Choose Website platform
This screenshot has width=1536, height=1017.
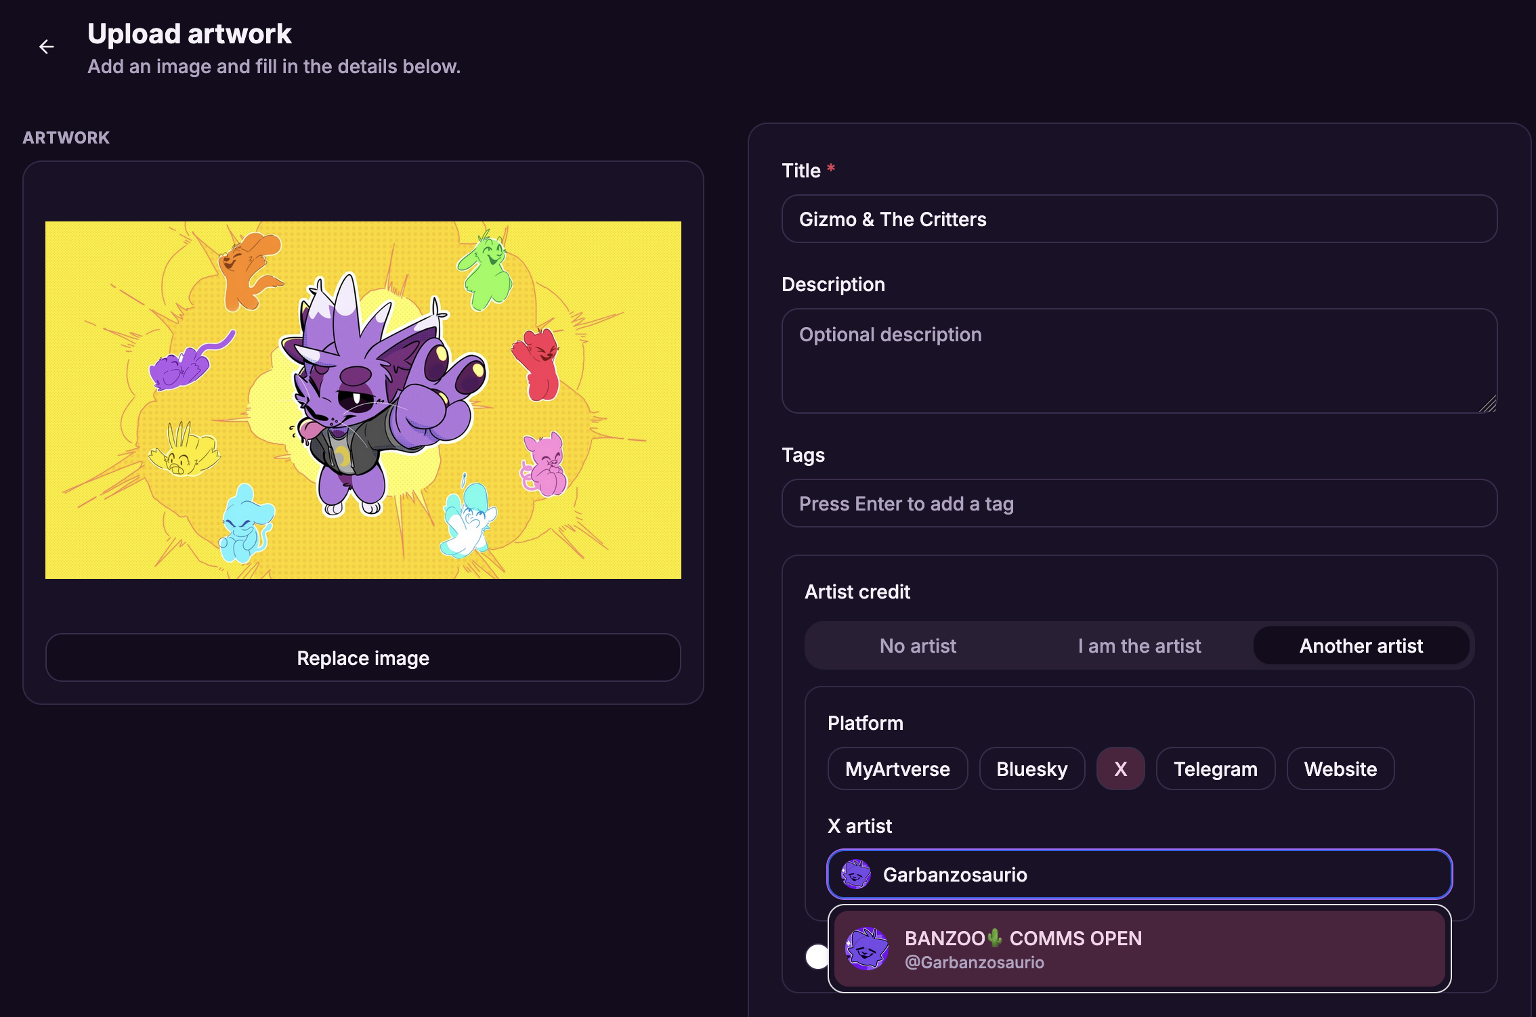tap(1340, 769)
